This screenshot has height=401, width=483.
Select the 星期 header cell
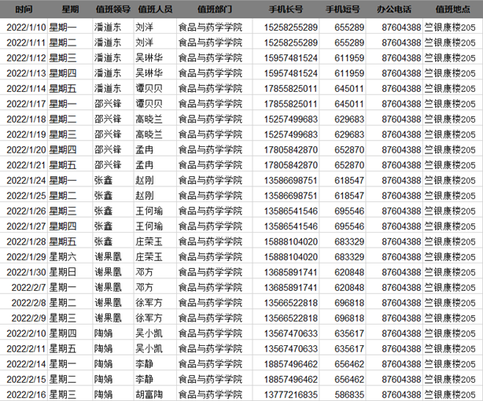tap(69, 9)
